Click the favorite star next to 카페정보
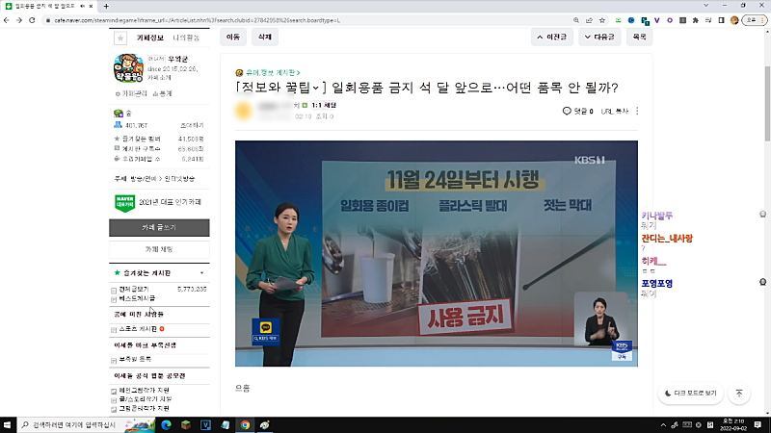This screenshot has width=771, height=433. click(120, 38)
